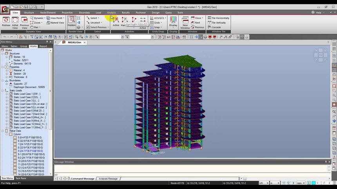Open the Design ribbon tab
The height and width of the screenshot is (189, 337).
point(156,13)
